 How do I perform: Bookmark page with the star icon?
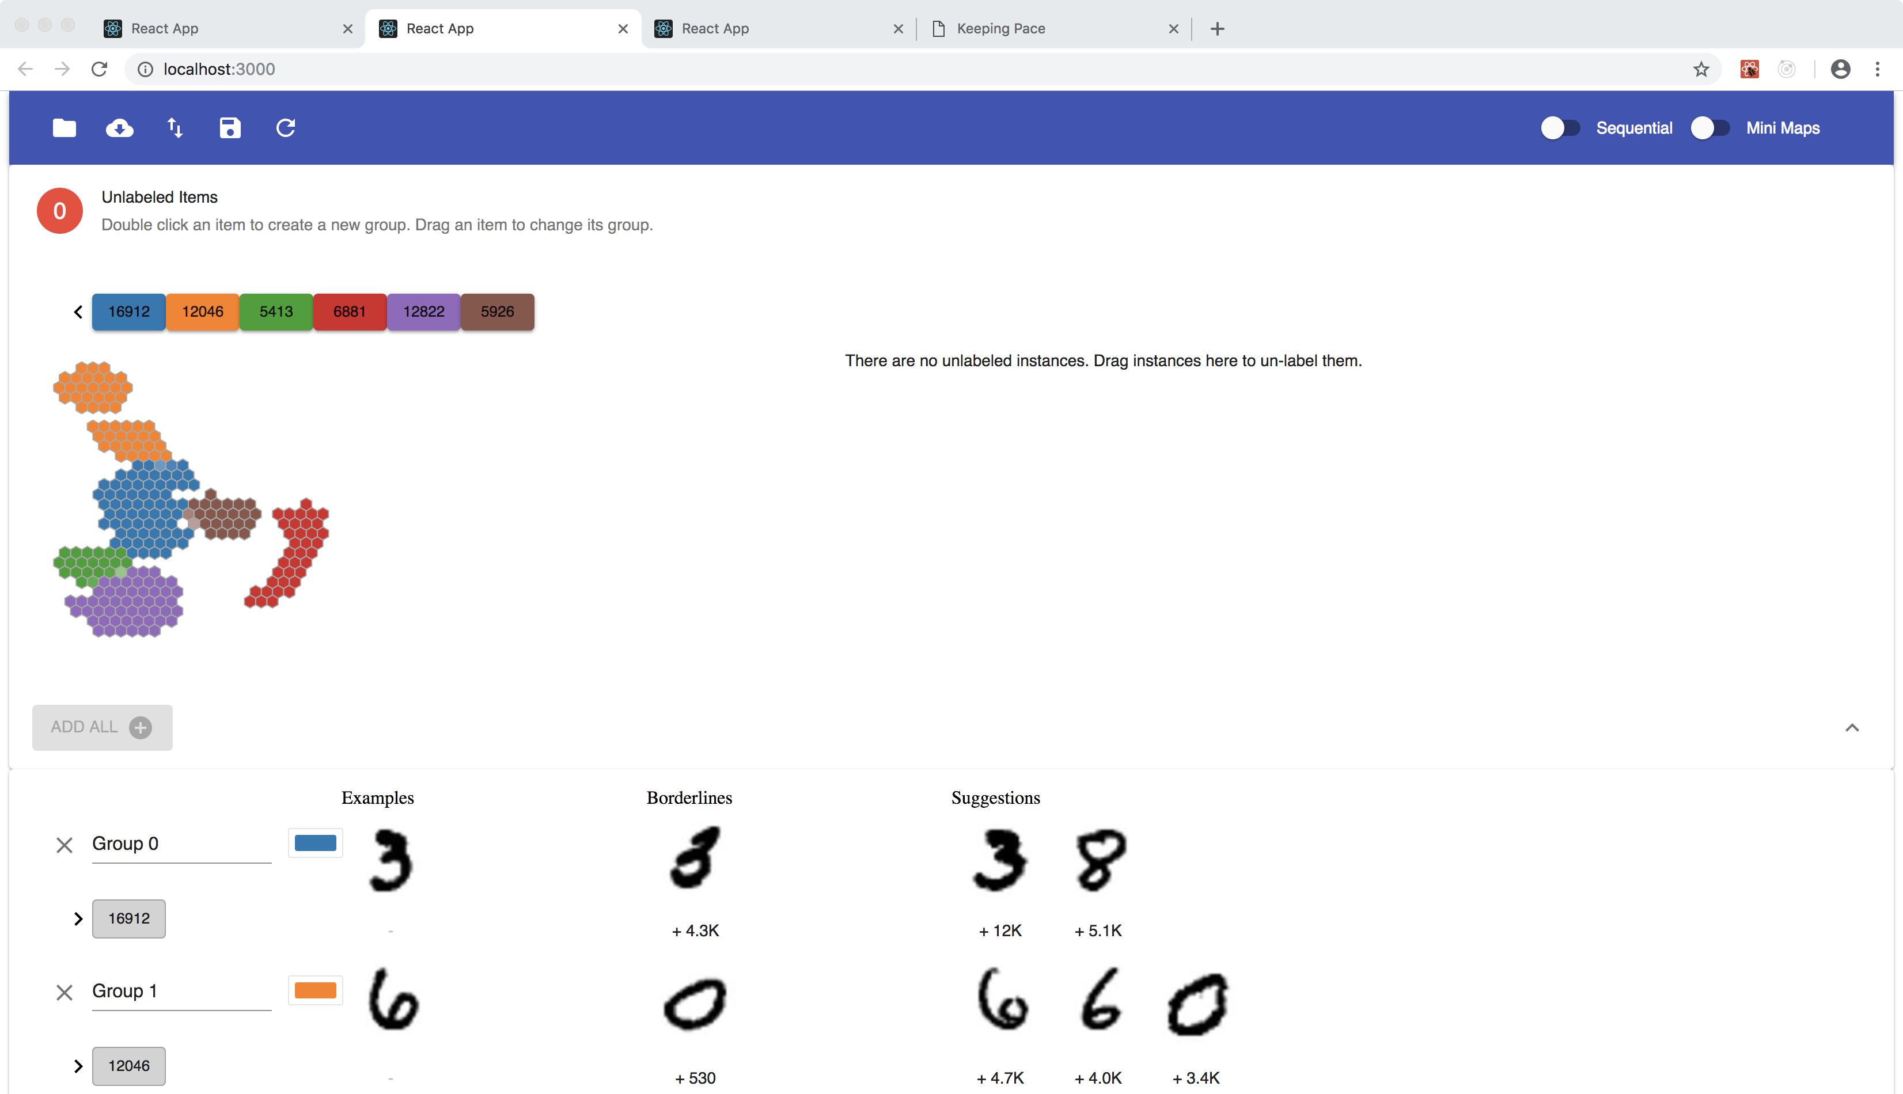click(x=1701, y=69)
